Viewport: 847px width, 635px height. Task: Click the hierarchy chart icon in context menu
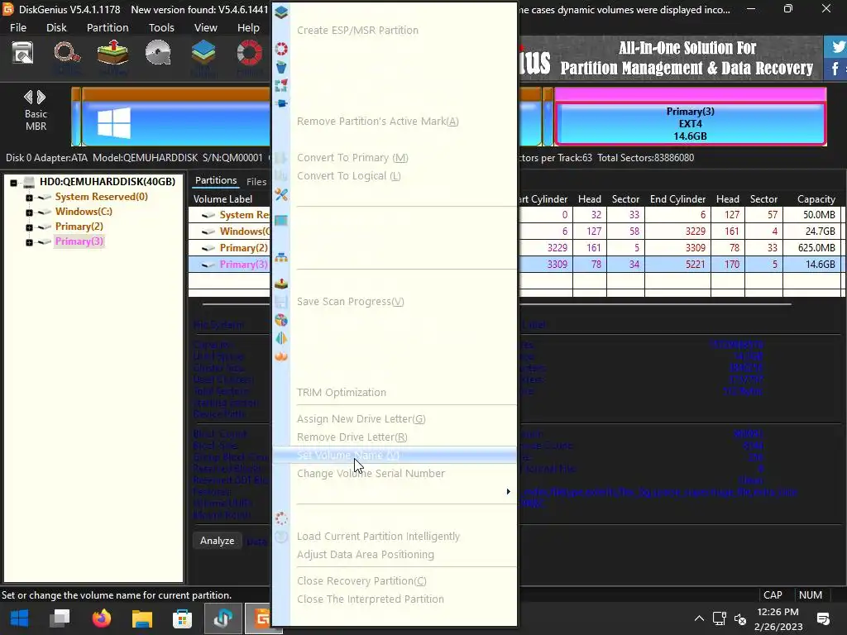pyautogui.click(x=281, y=258)
